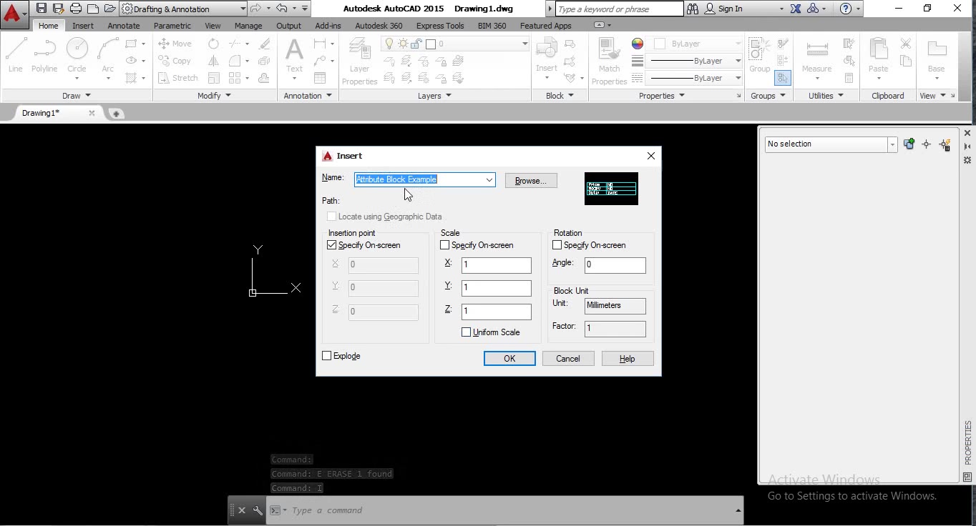This screenshot has width=976, height=526.
Task: Toggle Specify On-screen for Scale
Action: click(445, 245)
